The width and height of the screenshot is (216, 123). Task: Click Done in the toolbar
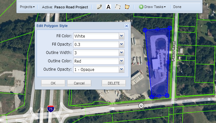click(x=177, y=7)
